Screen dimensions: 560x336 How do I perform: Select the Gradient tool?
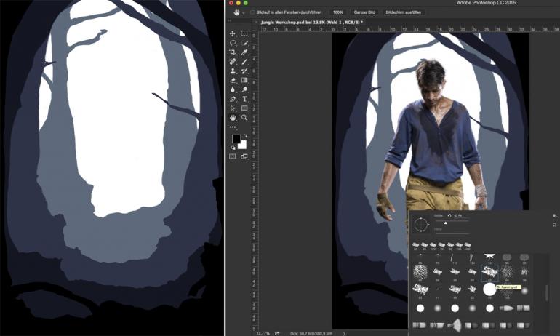pyautogui.click(x=244, y=80)
